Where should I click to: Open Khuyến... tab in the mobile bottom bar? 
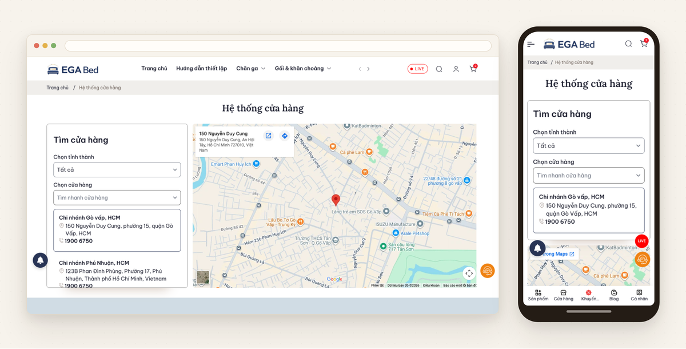point(589,295)
